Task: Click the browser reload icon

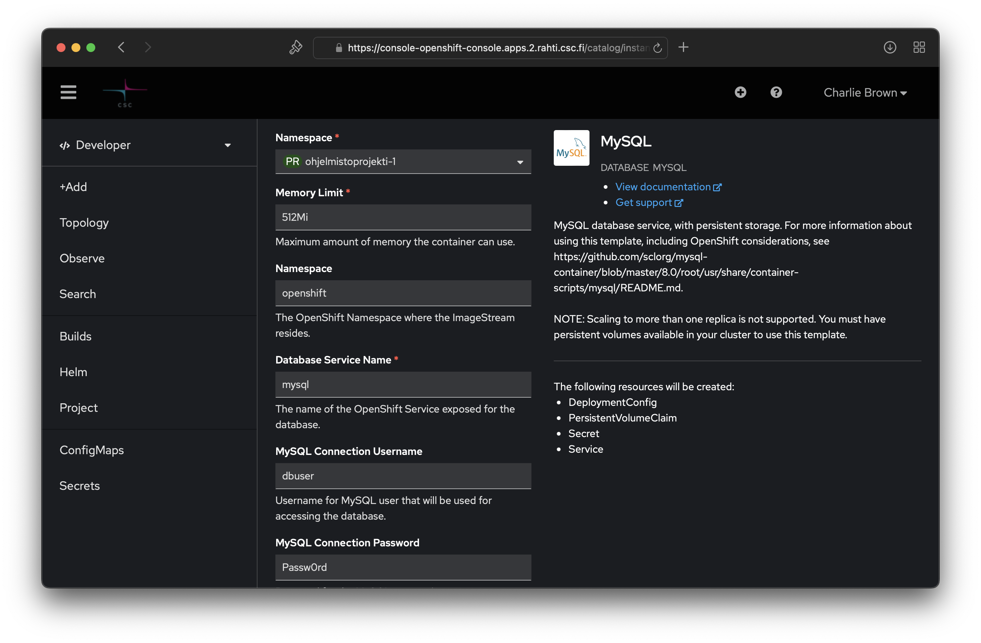Action: pos(658,48)
